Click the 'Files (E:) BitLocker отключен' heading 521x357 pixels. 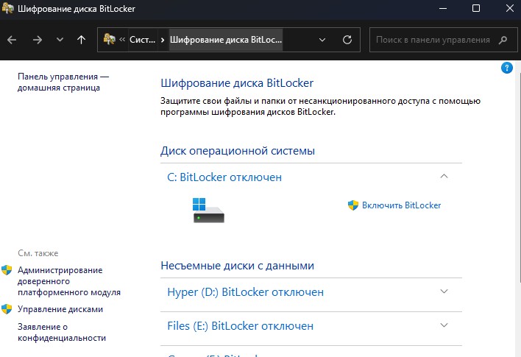pos(240,326)
